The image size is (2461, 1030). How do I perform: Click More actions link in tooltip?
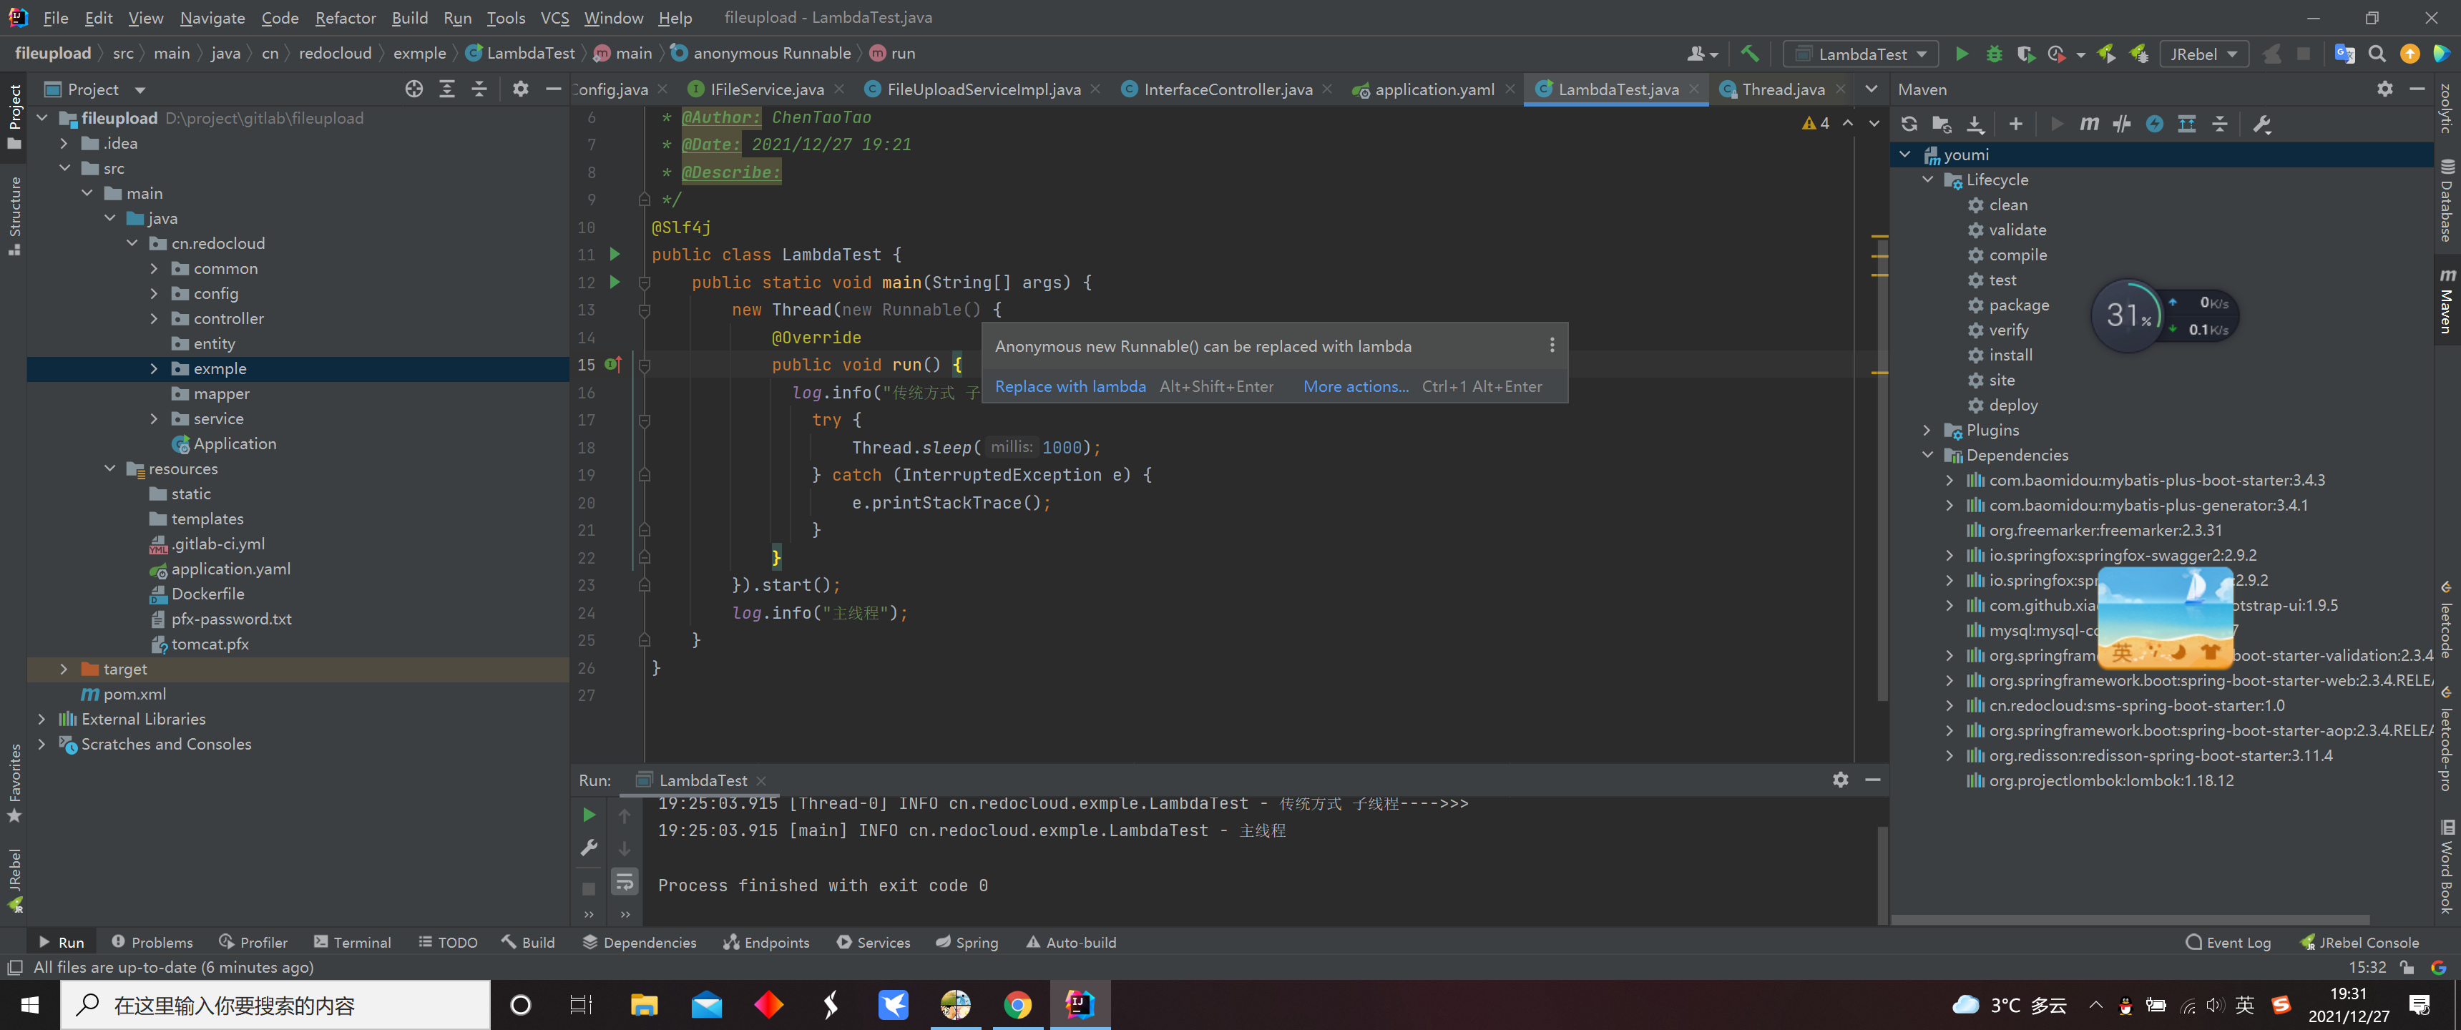click(x=1355, y=387)
